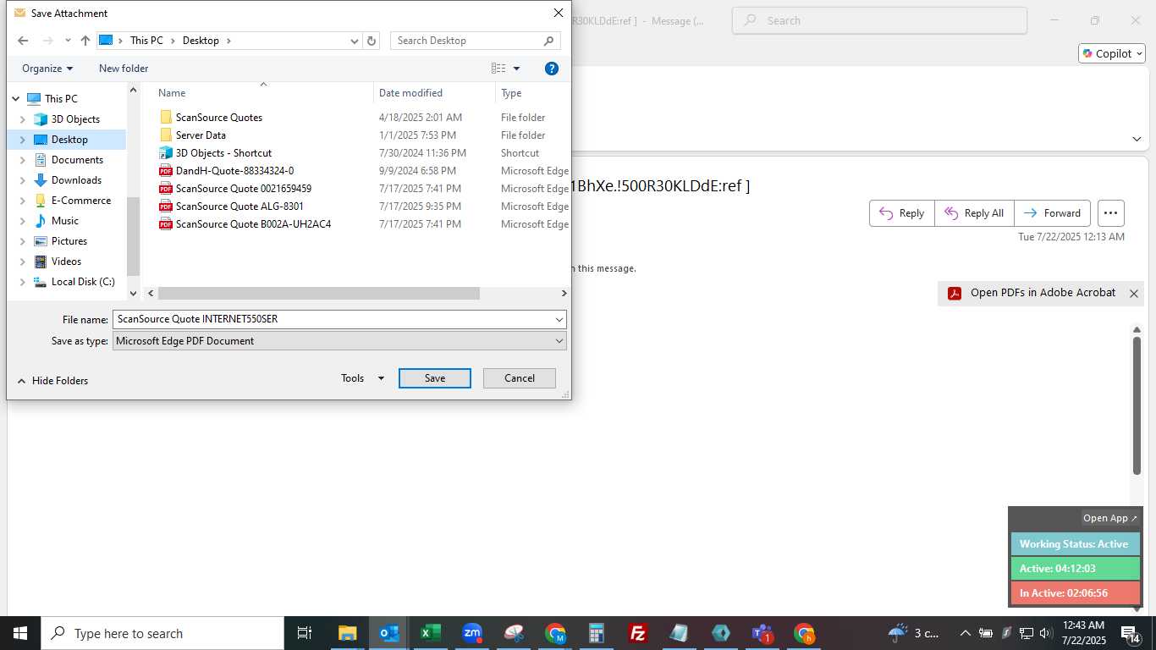Open FileZilla from the taskbar

click(x=638, y=633)
